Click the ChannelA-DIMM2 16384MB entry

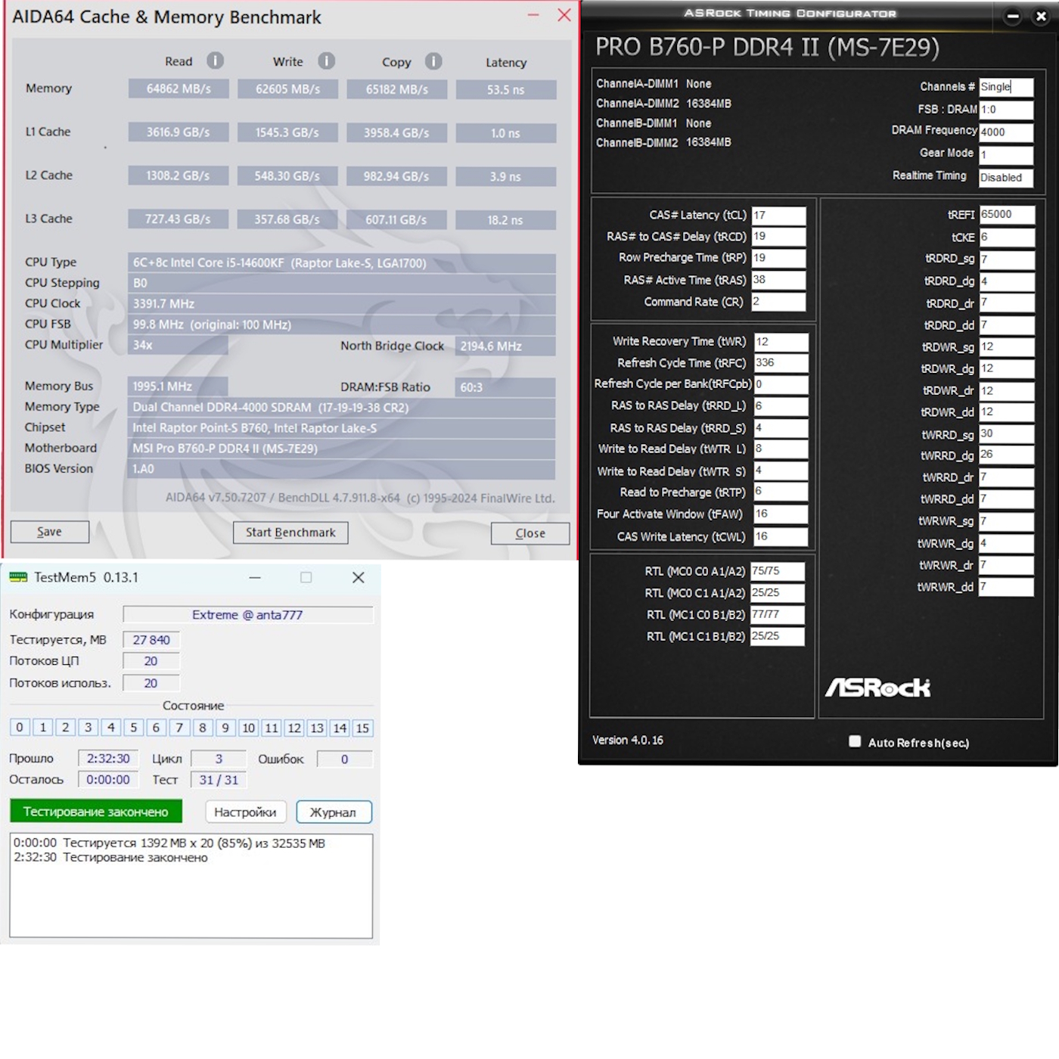[x=663, y=104]
